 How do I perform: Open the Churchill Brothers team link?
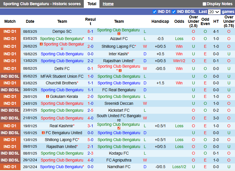coord(61,83)
